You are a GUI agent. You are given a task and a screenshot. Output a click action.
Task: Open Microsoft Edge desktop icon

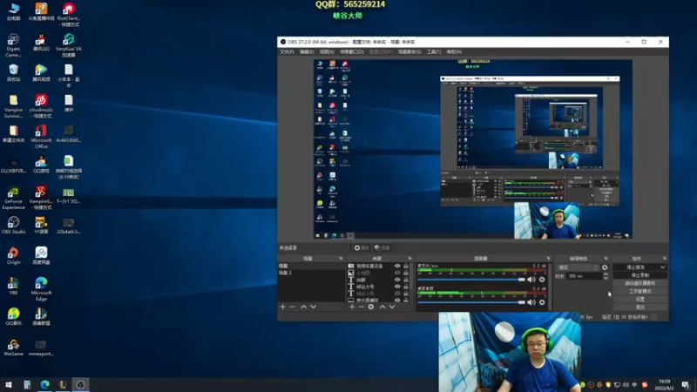pyautogui.click(x=41, y=289)
